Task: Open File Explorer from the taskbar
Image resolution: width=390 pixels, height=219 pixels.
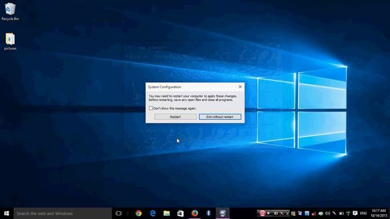Action: click(x=166, y=214)
